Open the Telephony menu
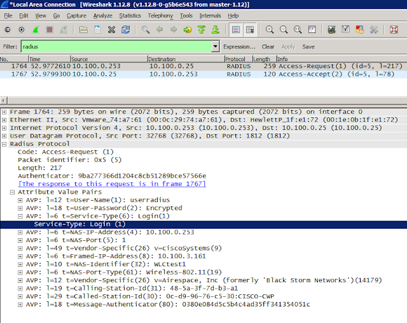 pos(160,16)
